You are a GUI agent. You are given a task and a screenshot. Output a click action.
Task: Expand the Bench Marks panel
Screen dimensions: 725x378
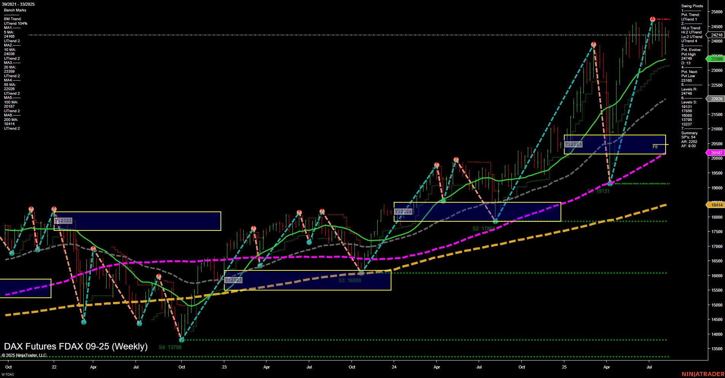tap(16, 10)
